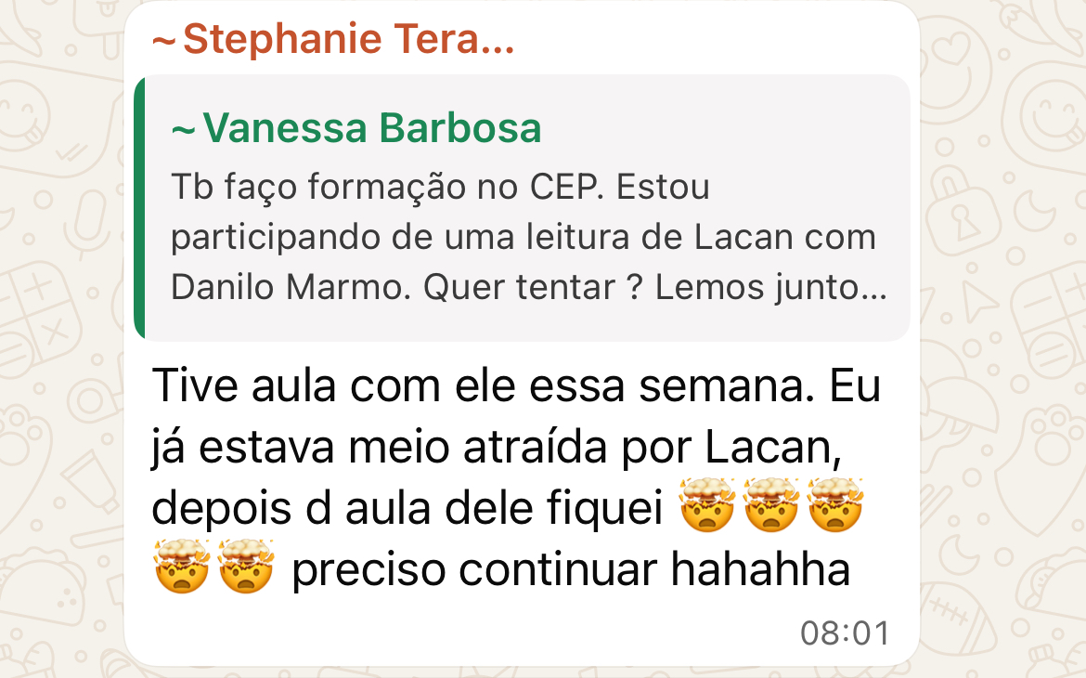Click the truncated 'Lemos junto…' quoted text
Viewport: 1086px width, 678px height.
click(770, 287)
